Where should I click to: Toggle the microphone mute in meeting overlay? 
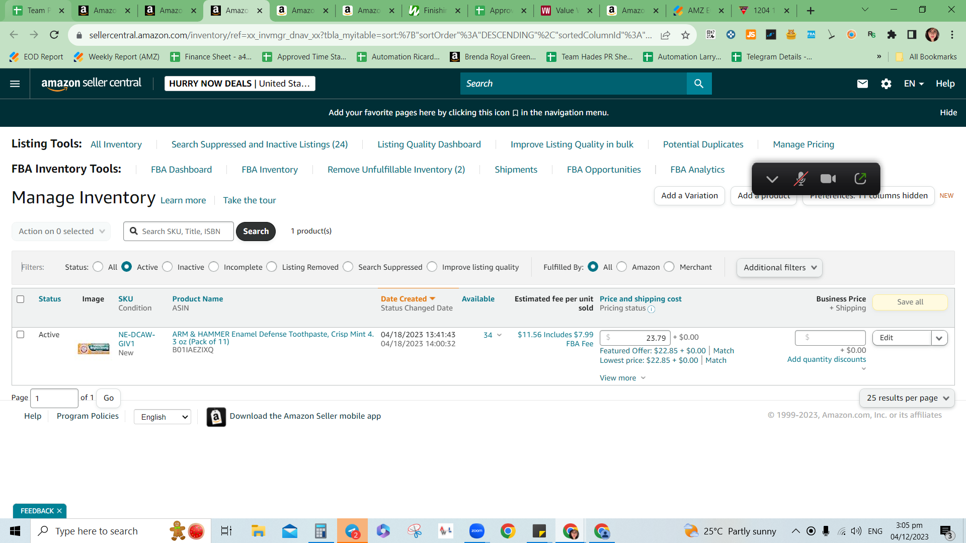800,179
